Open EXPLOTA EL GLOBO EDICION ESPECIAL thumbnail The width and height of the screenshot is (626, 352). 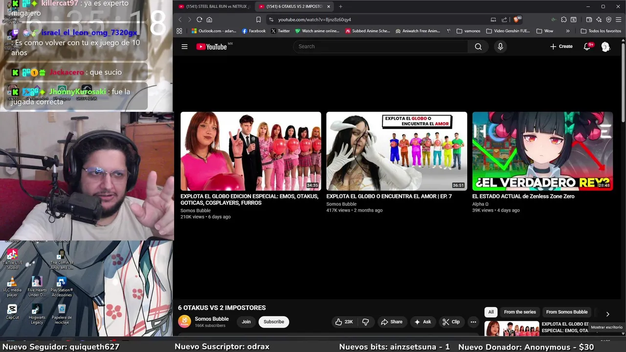click(251, 151)
